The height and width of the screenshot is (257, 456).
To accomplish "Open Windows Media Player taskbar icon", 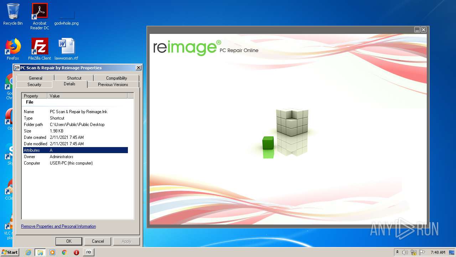I will tap(52, 252).
